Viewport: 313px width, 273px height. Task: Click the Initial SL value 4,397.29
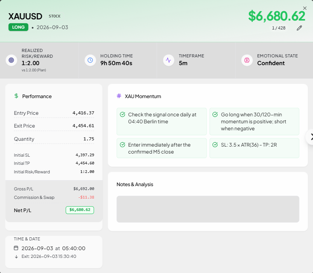point(85,155)
